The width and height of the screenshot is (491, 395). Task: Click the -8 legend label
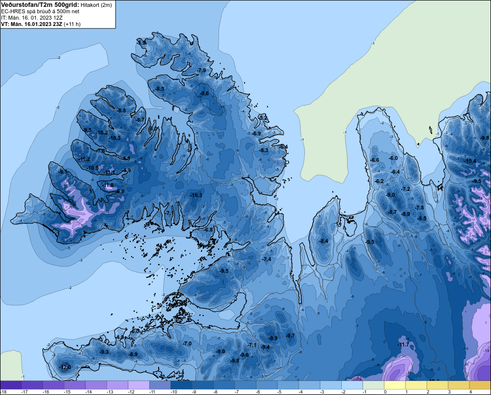[x=216, y=392]
